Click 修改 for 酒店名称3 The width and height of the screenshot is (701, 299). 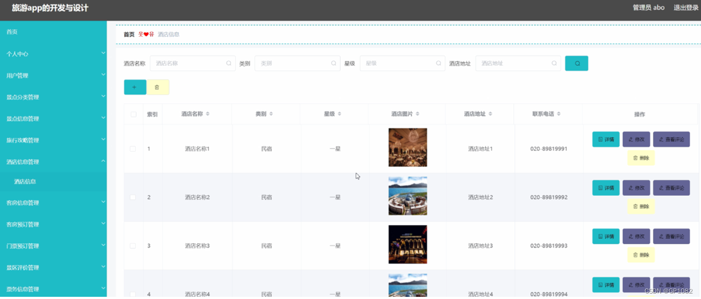tap(636, 237)
